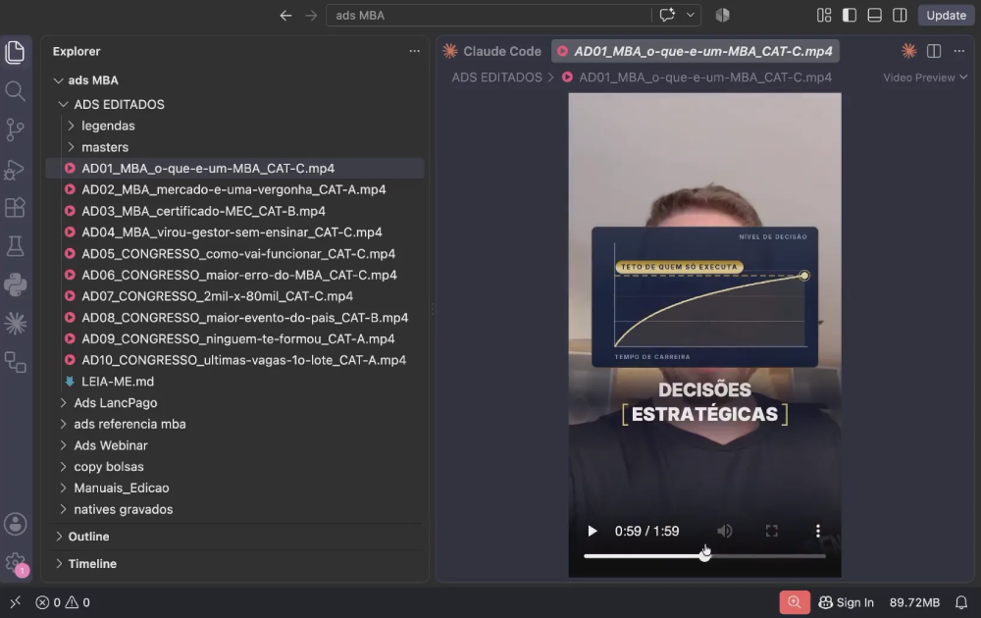Screen dimensions: 981x618
Task: Open editor More Actions ellipsis
Action: pyautogui.click(x=959, y=51)
